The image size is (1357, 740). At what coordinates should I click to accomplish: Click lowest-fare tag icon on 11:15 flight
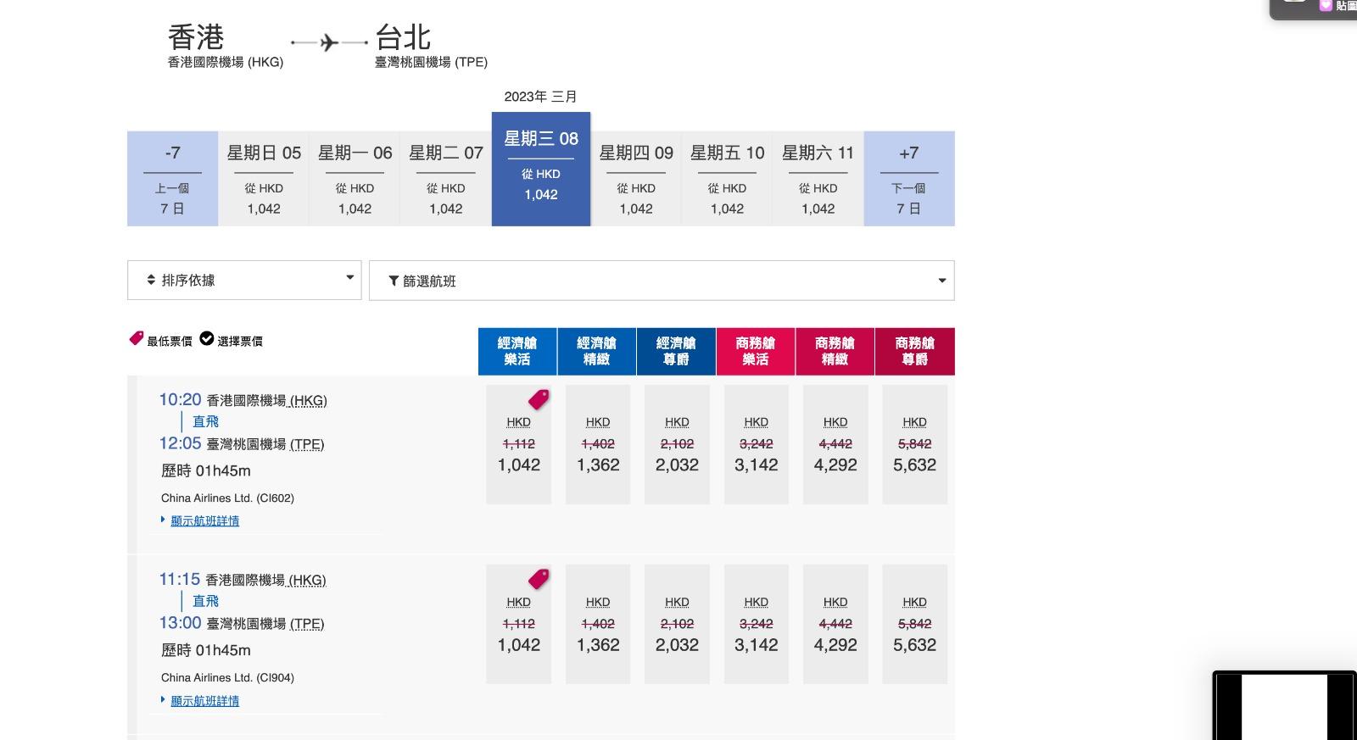pyautogui.click(x=539, y=579)
